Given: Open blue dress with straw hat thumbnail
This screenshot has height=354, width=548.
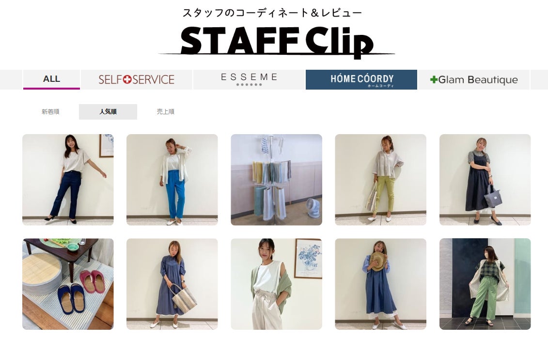Looking at the screenshot, I should 380,284.
